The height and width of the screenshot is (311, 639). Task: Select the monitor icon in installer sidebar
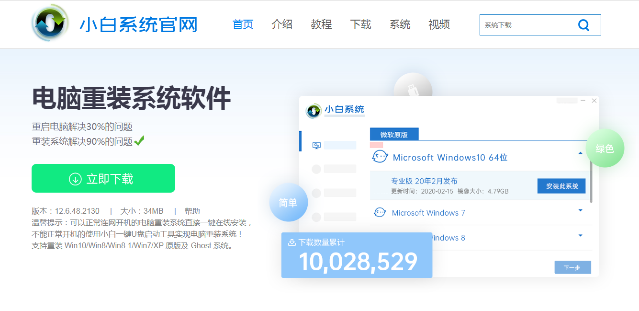pos(316,145)
